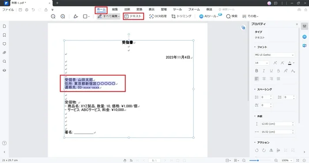Image resolution: width=309 pixels, height=163 pixels.
Task: Collapse the アクション section
Action: pyautogui.click(x=255, y=142)
